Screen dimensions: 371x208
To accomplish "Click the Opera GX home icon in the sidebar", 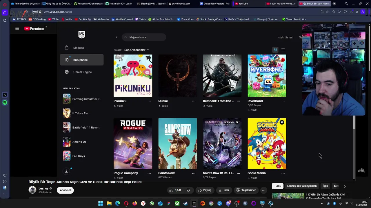I will (x=5, y=12).
